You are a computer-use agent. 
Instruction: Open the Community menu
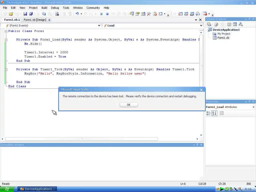[93, 8]
